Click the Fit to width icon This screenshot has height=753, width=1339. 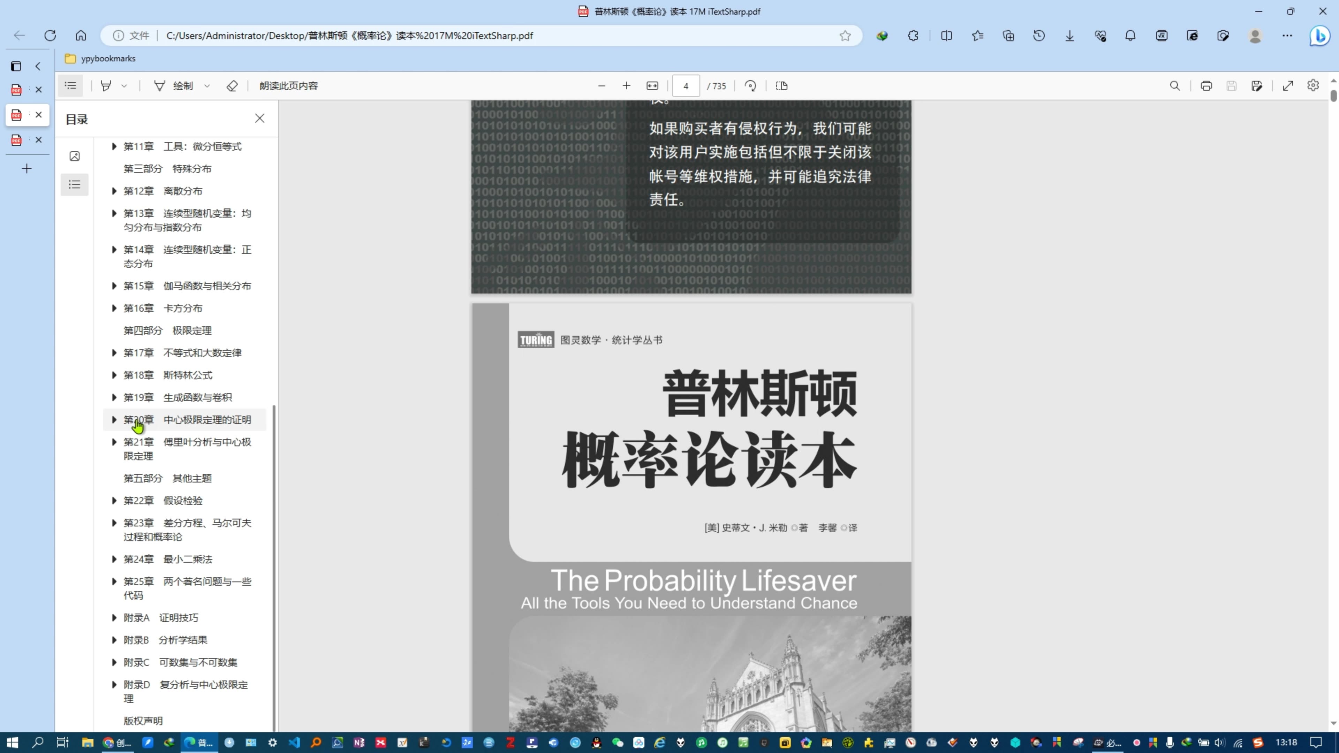(x=652, y=86)
